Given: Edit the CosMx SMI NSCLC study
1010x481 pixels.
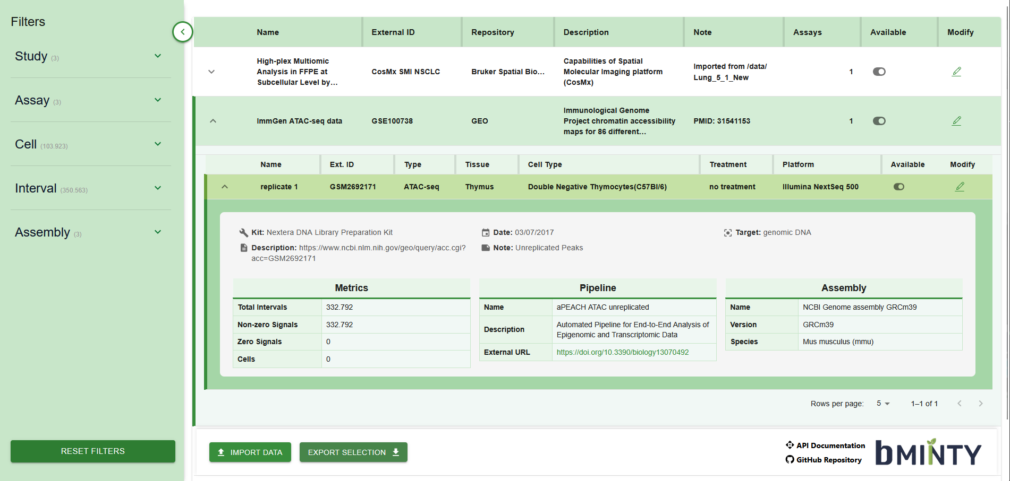Looking at the screenshot, I should 956,72.
